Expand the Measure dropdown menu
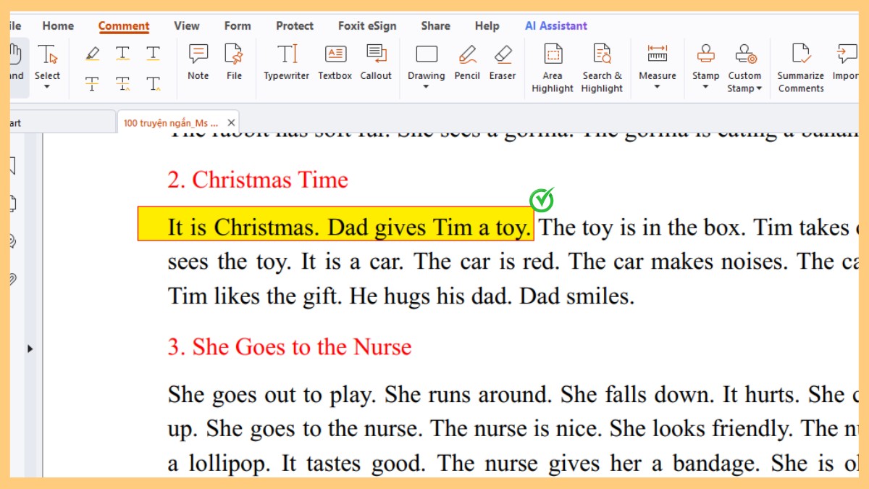This screenshot has height=489, width=869. (657, 88)
